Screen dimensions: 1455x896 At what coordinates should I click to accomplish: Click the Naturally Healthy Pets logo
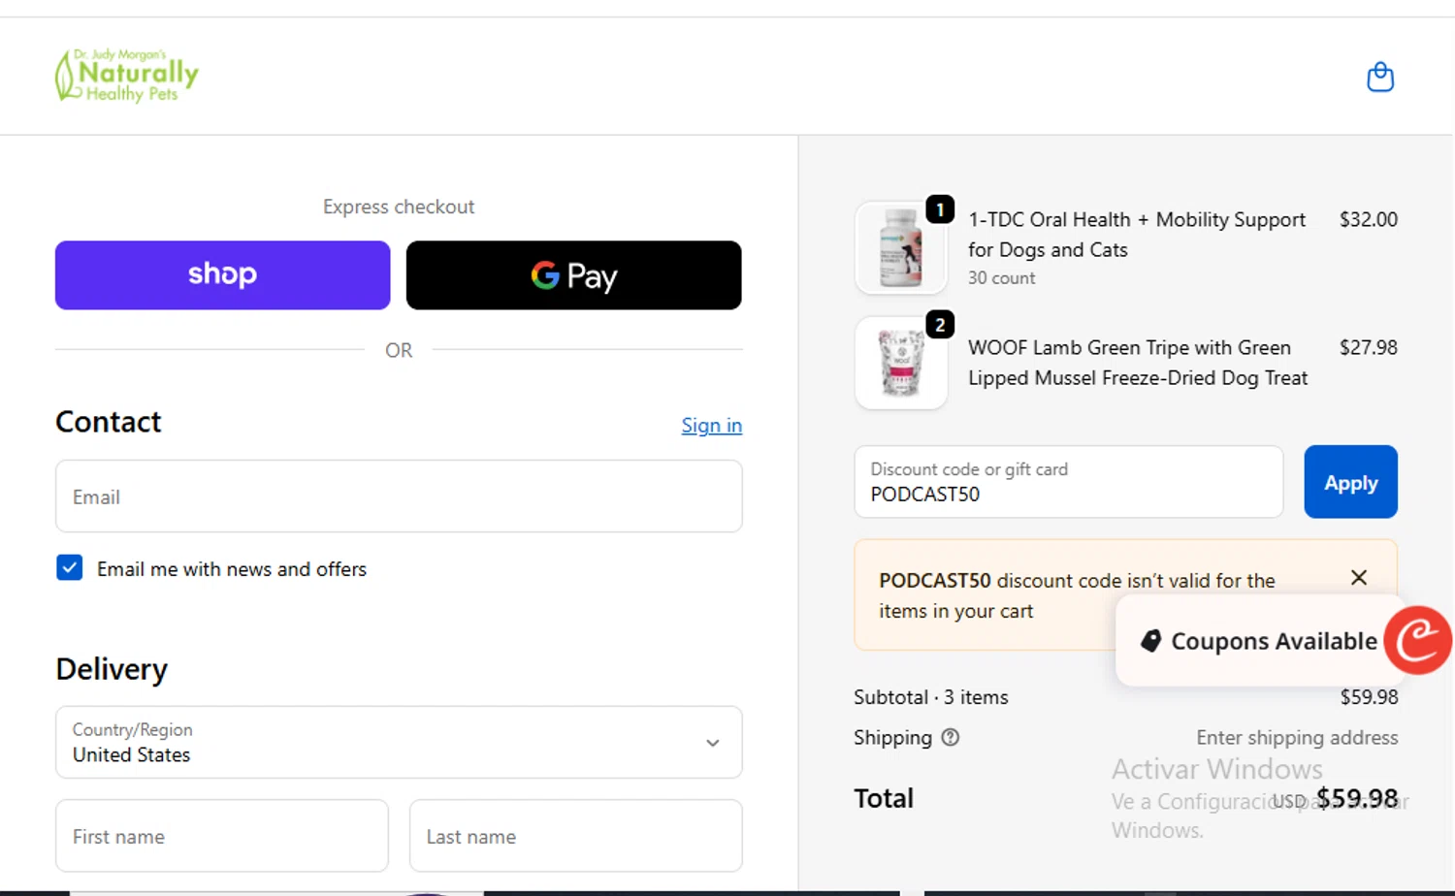pos(126,76)
